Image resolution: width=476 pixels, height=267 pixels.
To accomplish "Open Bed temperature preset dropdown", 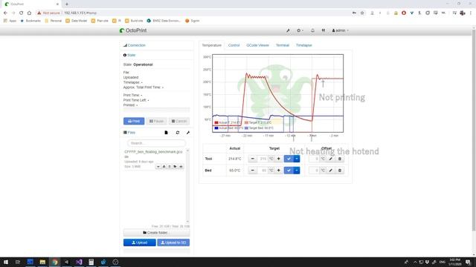I will pos(297,171).
